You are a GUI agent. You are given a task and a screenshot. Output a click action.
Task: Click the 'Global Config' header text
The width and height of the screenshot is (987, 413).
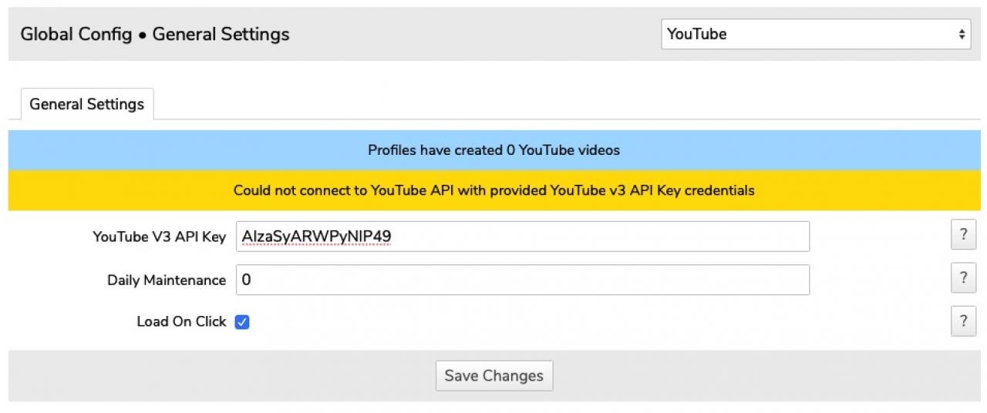pyautogui.click(x=76, y=34)
